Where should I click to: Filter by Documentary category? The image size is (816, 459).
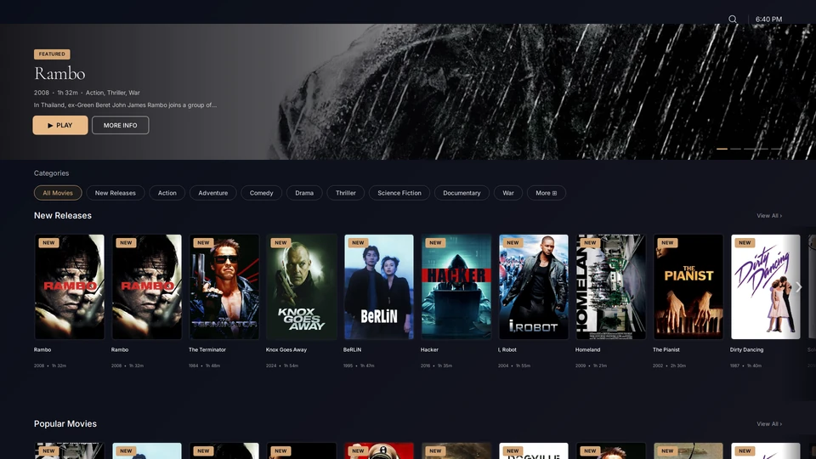[462, 193]
